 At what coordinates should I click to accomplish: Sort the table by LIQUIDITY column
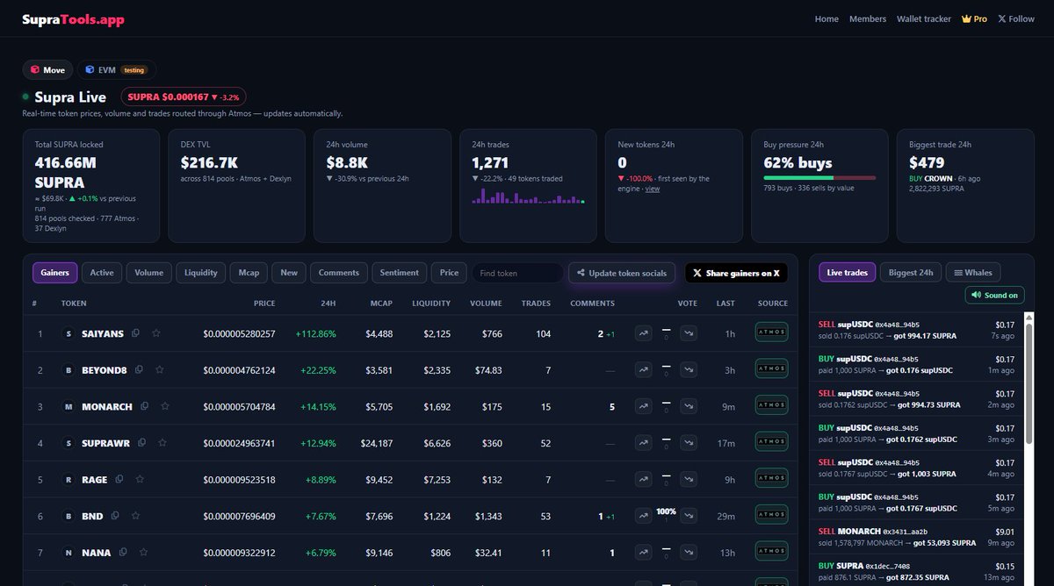(x=431, y=304)
